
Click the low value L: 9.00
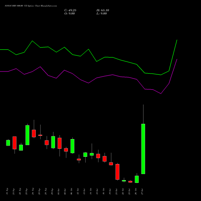[102, 14]
